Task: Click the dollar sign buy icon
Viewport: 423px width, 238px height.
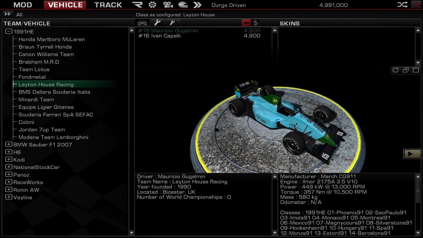Action: [255, 23]
